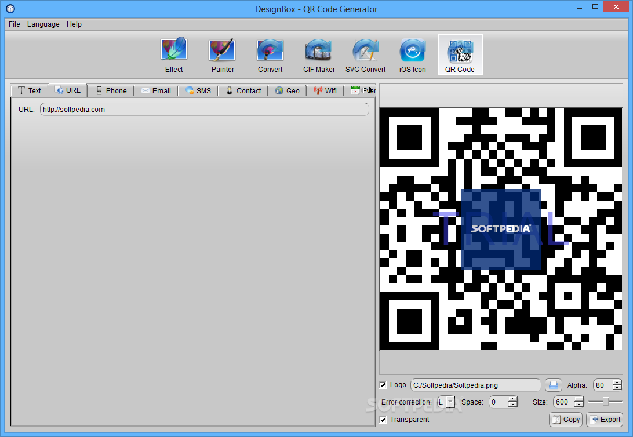Increase the Space value with up arrow

(512, 399)
